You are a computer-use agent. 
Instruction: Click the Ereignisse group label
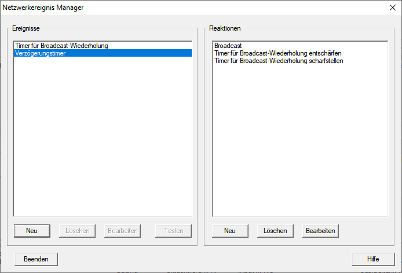point(27,28)
